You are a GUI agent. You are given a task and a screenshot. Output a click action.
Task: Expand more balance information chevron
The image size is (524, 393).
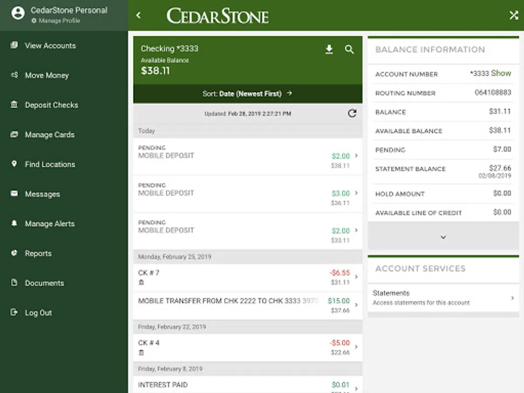tap(443, 237)
